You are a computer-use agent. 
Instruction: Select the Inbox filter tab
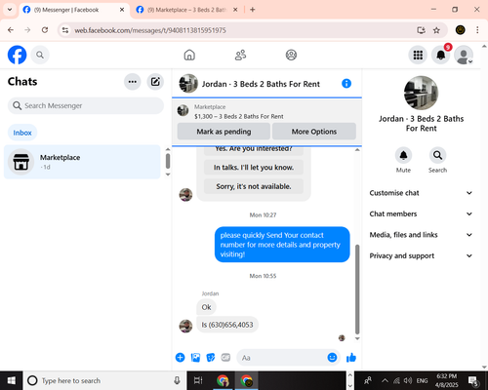[22, 133]
